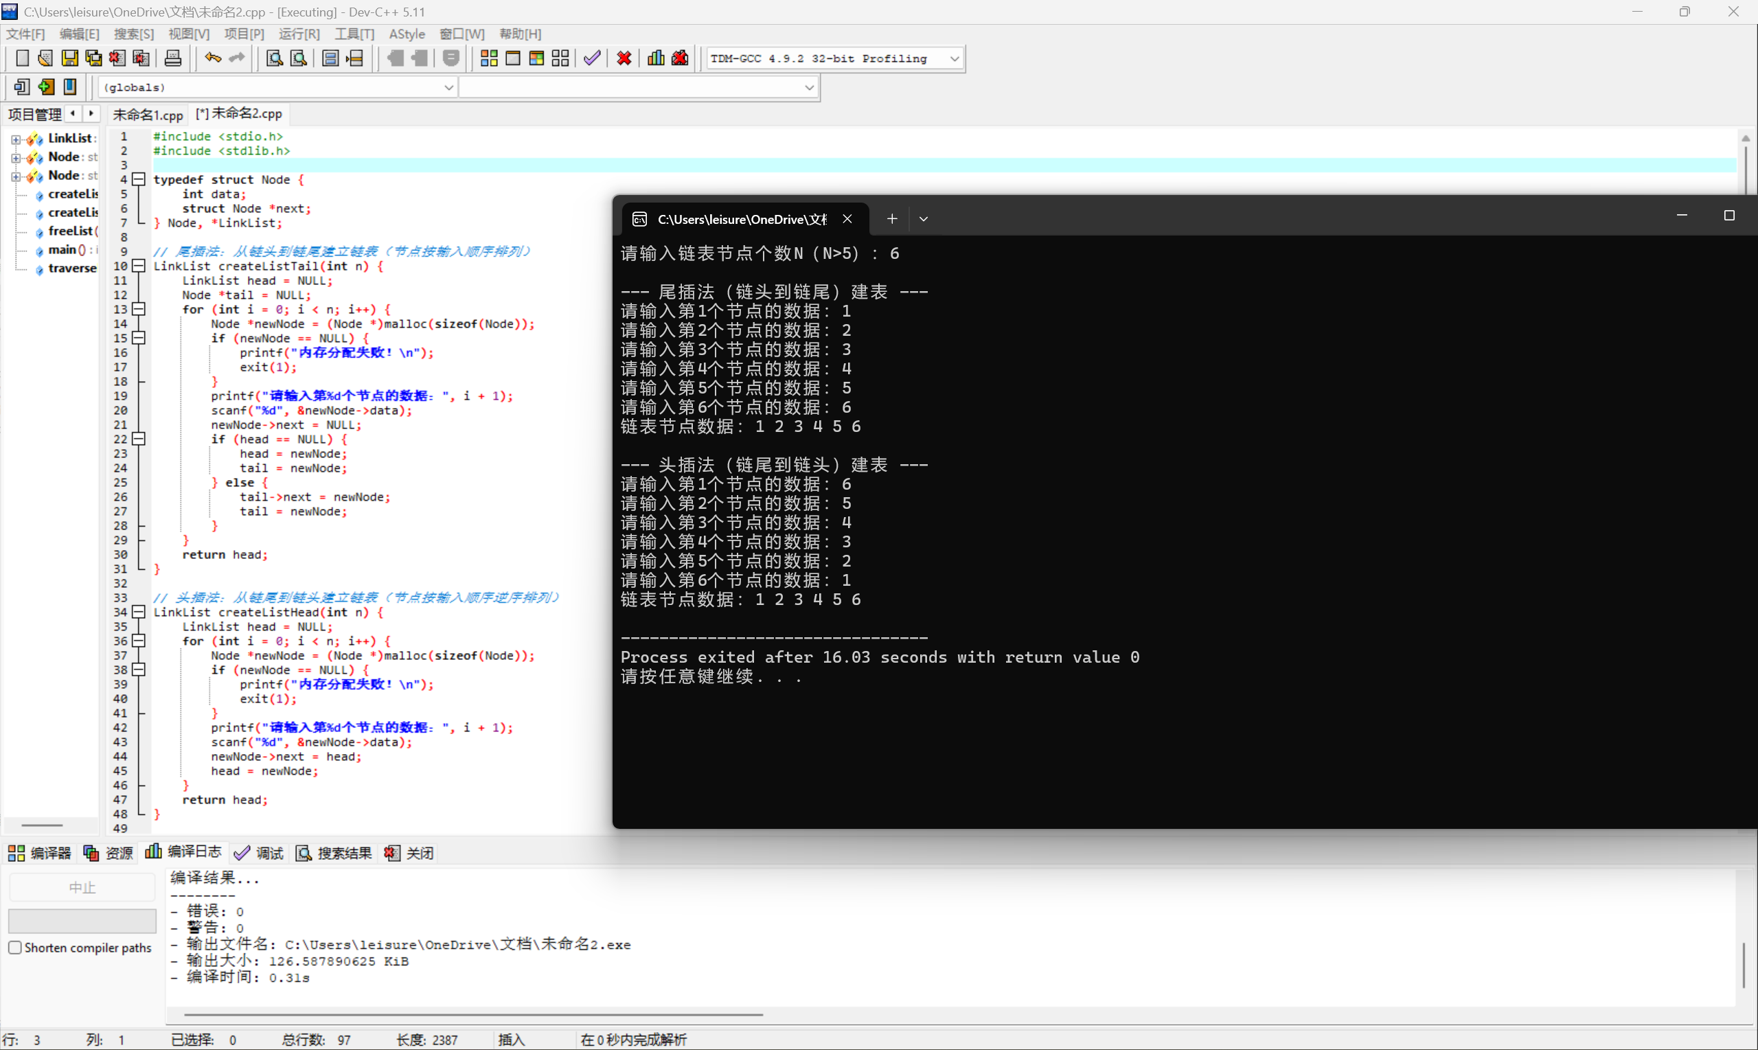This screenshot has height=1050, width=1758.
Task: Switch to the 资源 resources panel icon
Action: (x=91, y=853)
